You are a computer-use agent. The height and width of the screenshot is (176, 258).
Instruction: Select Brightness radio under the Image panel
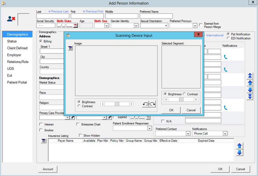click(79, 102)
